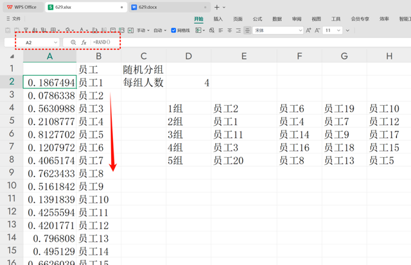
Task: Switch to the 629.docx document tab
Action: click(170, 7)
